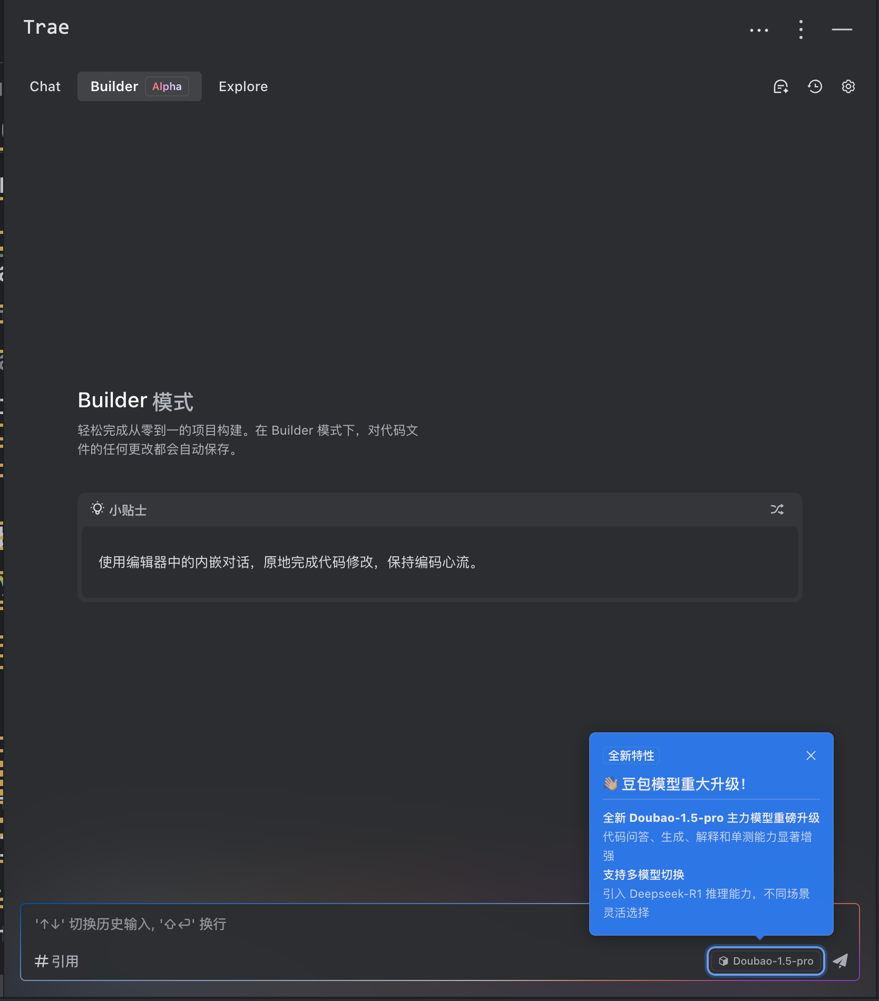
Task: Start a new chat session
Action: 780,86
